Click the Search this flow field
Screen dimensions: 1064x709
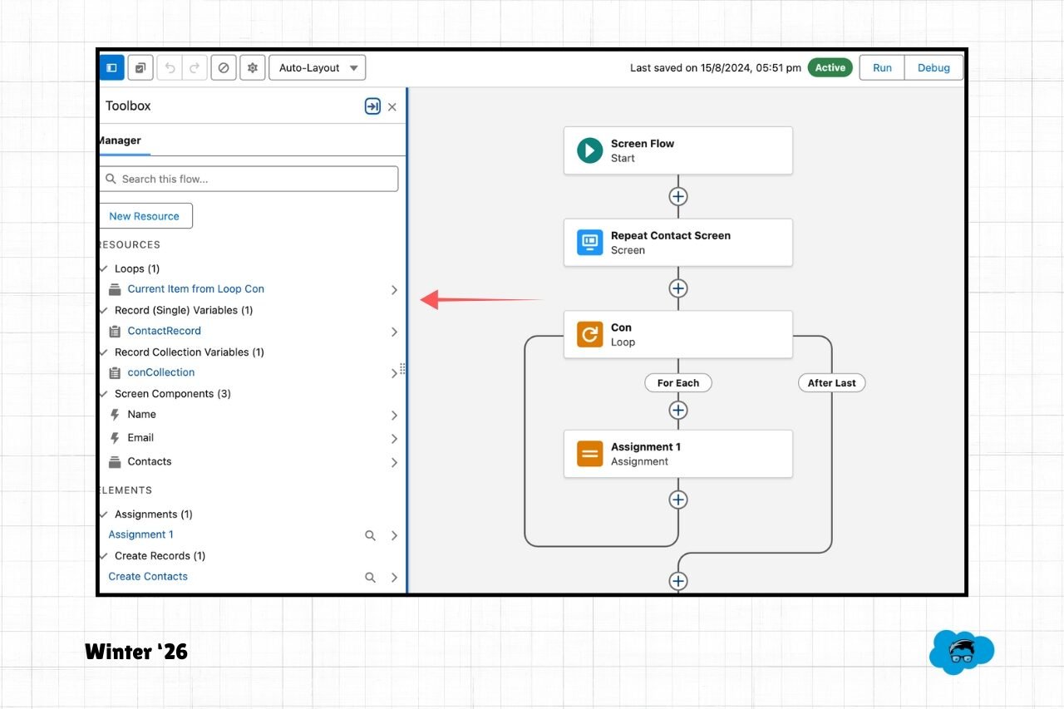coord(249,179)
